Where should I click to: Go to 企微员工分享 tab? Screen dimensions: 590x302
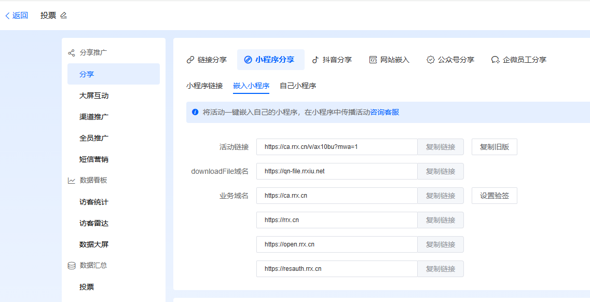click(518, 60)
